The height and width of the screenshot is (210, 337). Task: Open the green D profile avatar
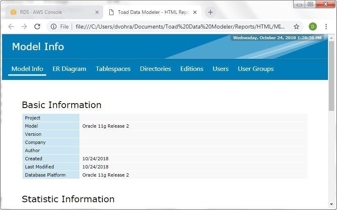(313, 27)
